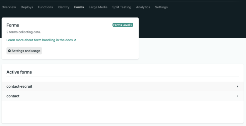Select the Forms tab
This screenshot has height=126, width=246.
point(79,7)
